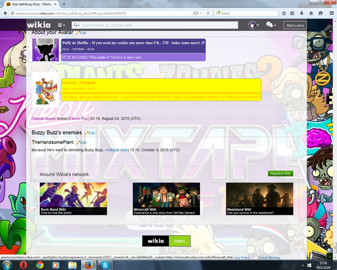This screenshot has height=270, width=337.
Task: Expand the wikia hamburger dropdown menu
Action: coord(61,25)
